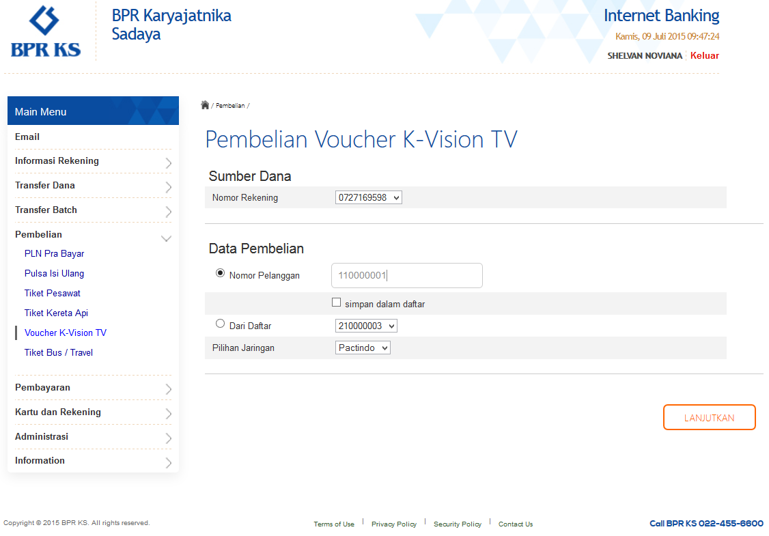Open the Dari Daftar number dropdown
The height and width of the screenshot is (536, 769).
366,326
